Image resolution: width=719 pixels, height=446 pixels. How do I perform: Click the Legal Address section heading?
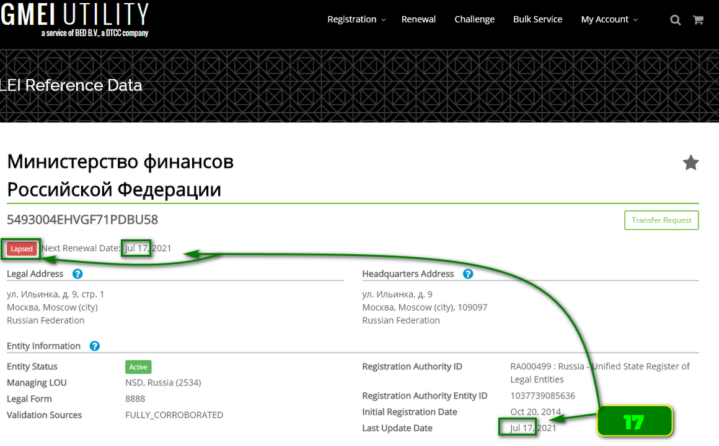(x=35, y=274)
